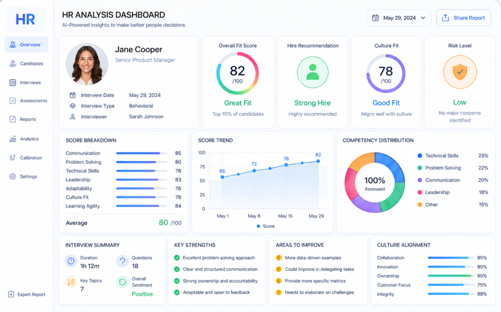
Task: Click the Candidates sidebar icon
Action: click(x=13, y=63)
